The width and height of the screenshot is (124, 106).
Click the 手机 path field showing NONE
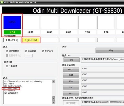tap(103, 75)
